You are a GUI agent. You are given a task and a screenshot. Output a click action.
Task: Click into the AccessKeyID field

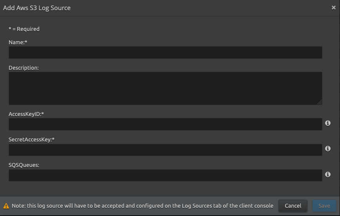click(165, 124)
